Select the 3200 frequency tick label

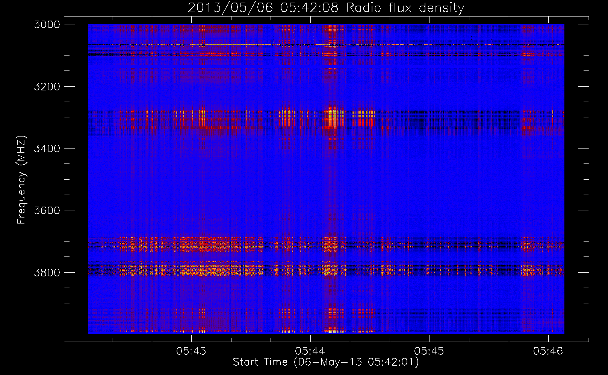point(47,87)
